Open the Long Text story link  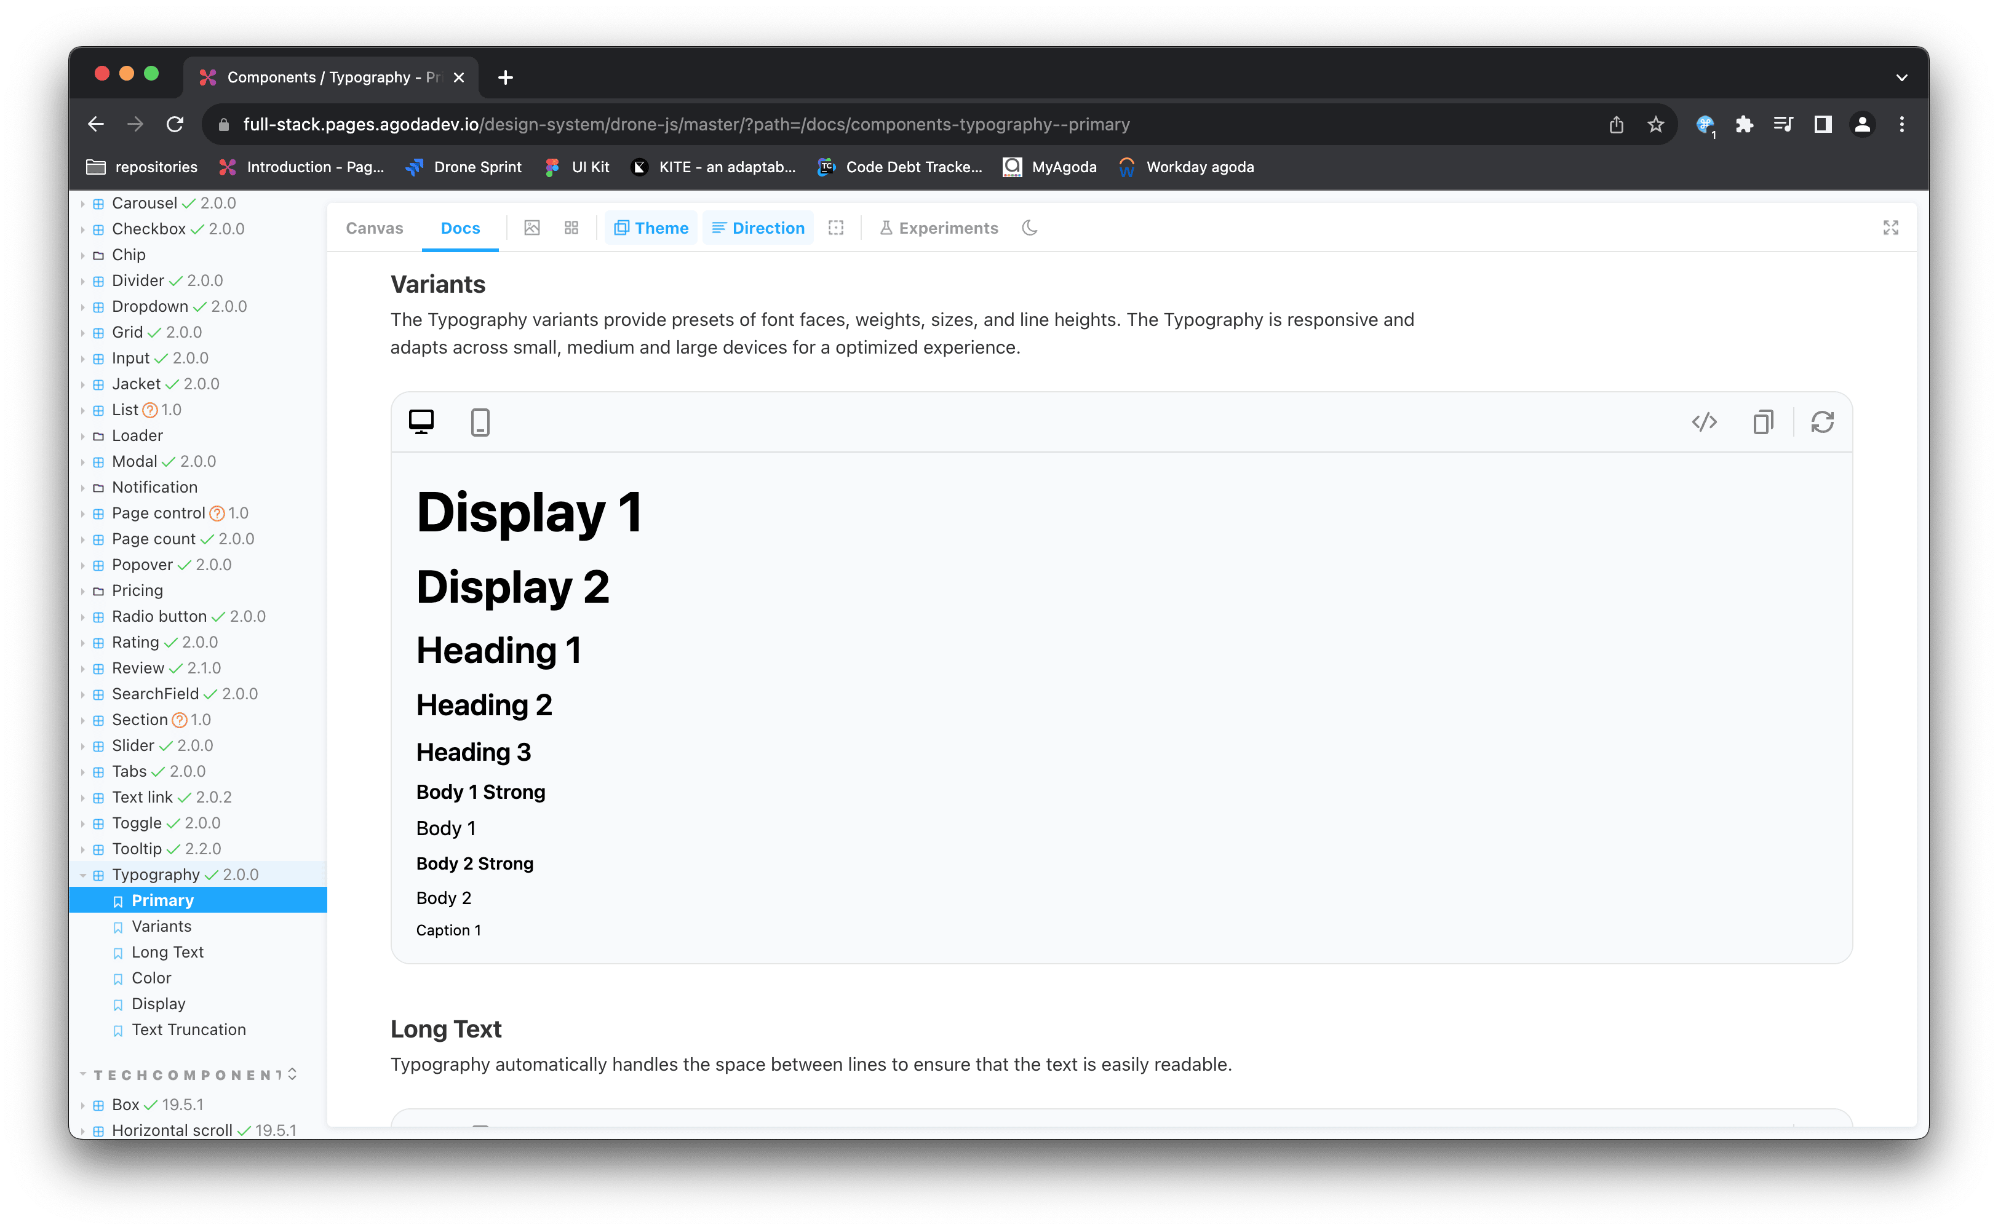coord(167,952)
